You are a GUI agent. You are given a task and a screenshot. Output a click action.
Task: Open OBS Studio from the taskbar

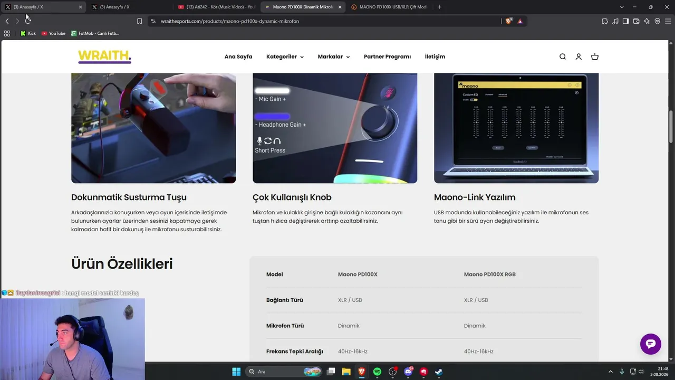(x=392, y=372)
